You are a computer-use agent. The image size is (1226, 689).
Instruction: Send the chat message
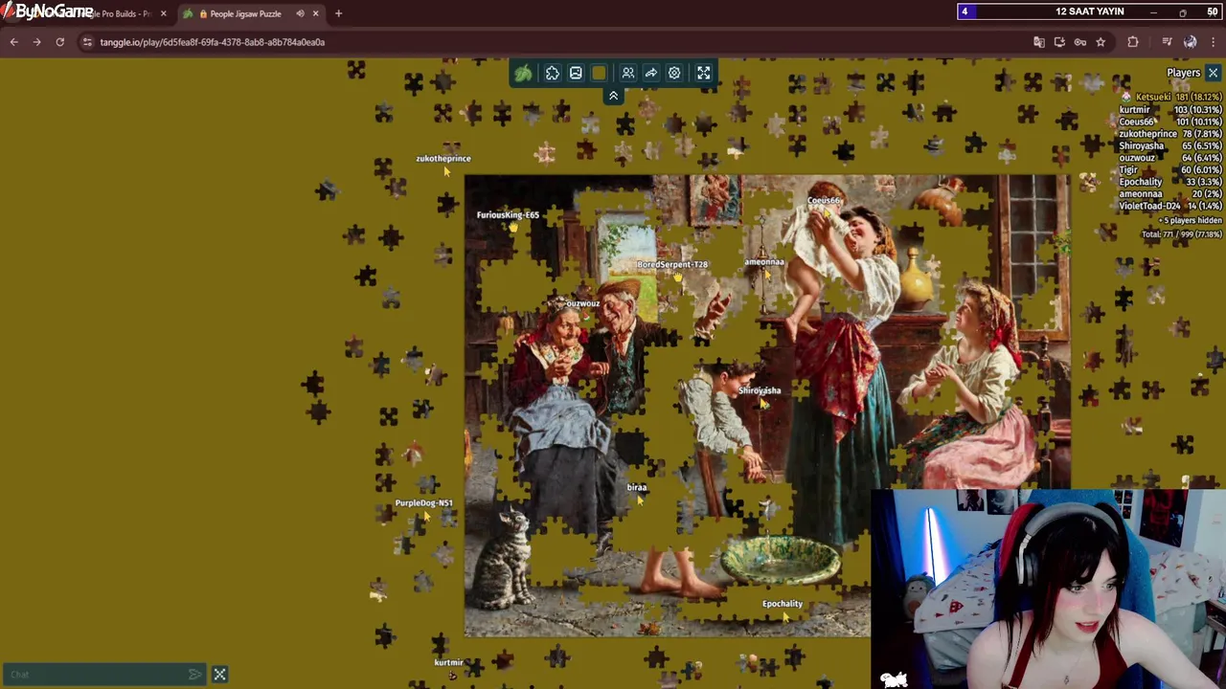tap(195, 675)
